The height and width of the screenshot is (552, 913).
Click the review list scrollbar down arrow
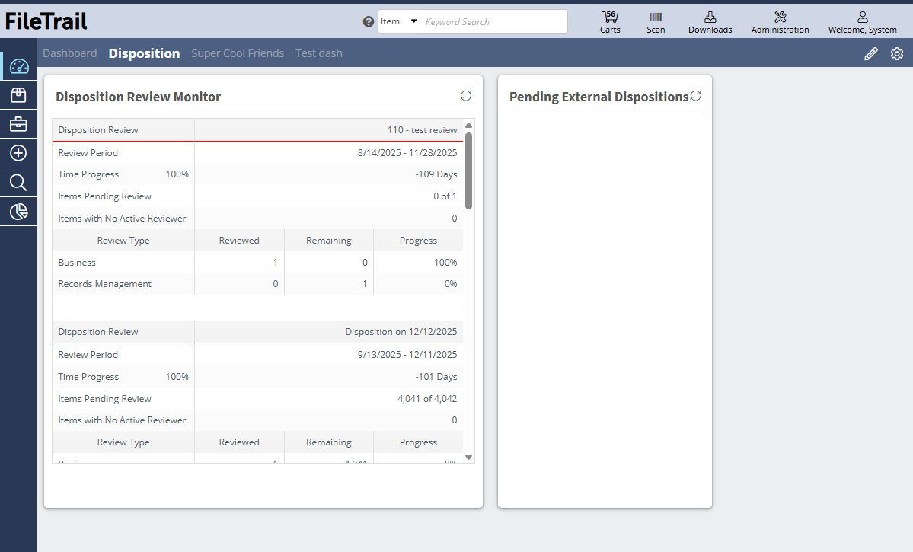[469, 457]
